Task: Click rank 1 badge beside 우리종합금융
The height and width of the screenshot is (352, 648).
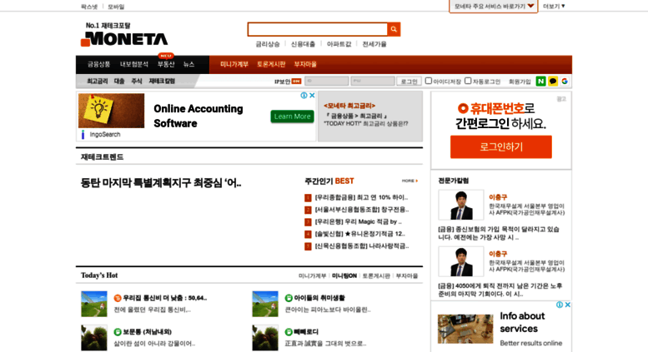Action: click(308, 198)
